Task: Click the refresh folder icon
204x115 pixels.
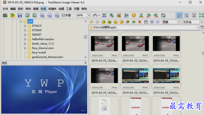Action: tap(109, 22)
